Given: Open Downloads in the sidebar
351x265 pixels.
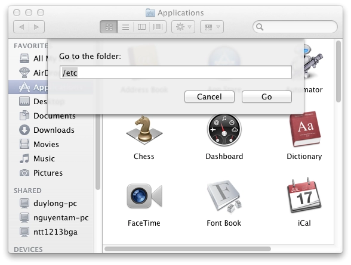Looking at the screenshot, I should coord(50,130).
